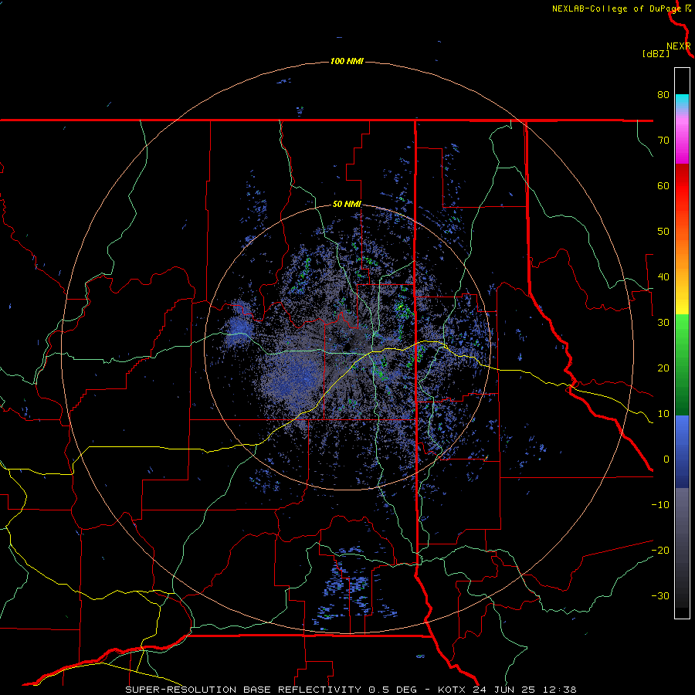Click the yellow segment of the color bar
The image size is (695, 695).
tap(682, 301)
